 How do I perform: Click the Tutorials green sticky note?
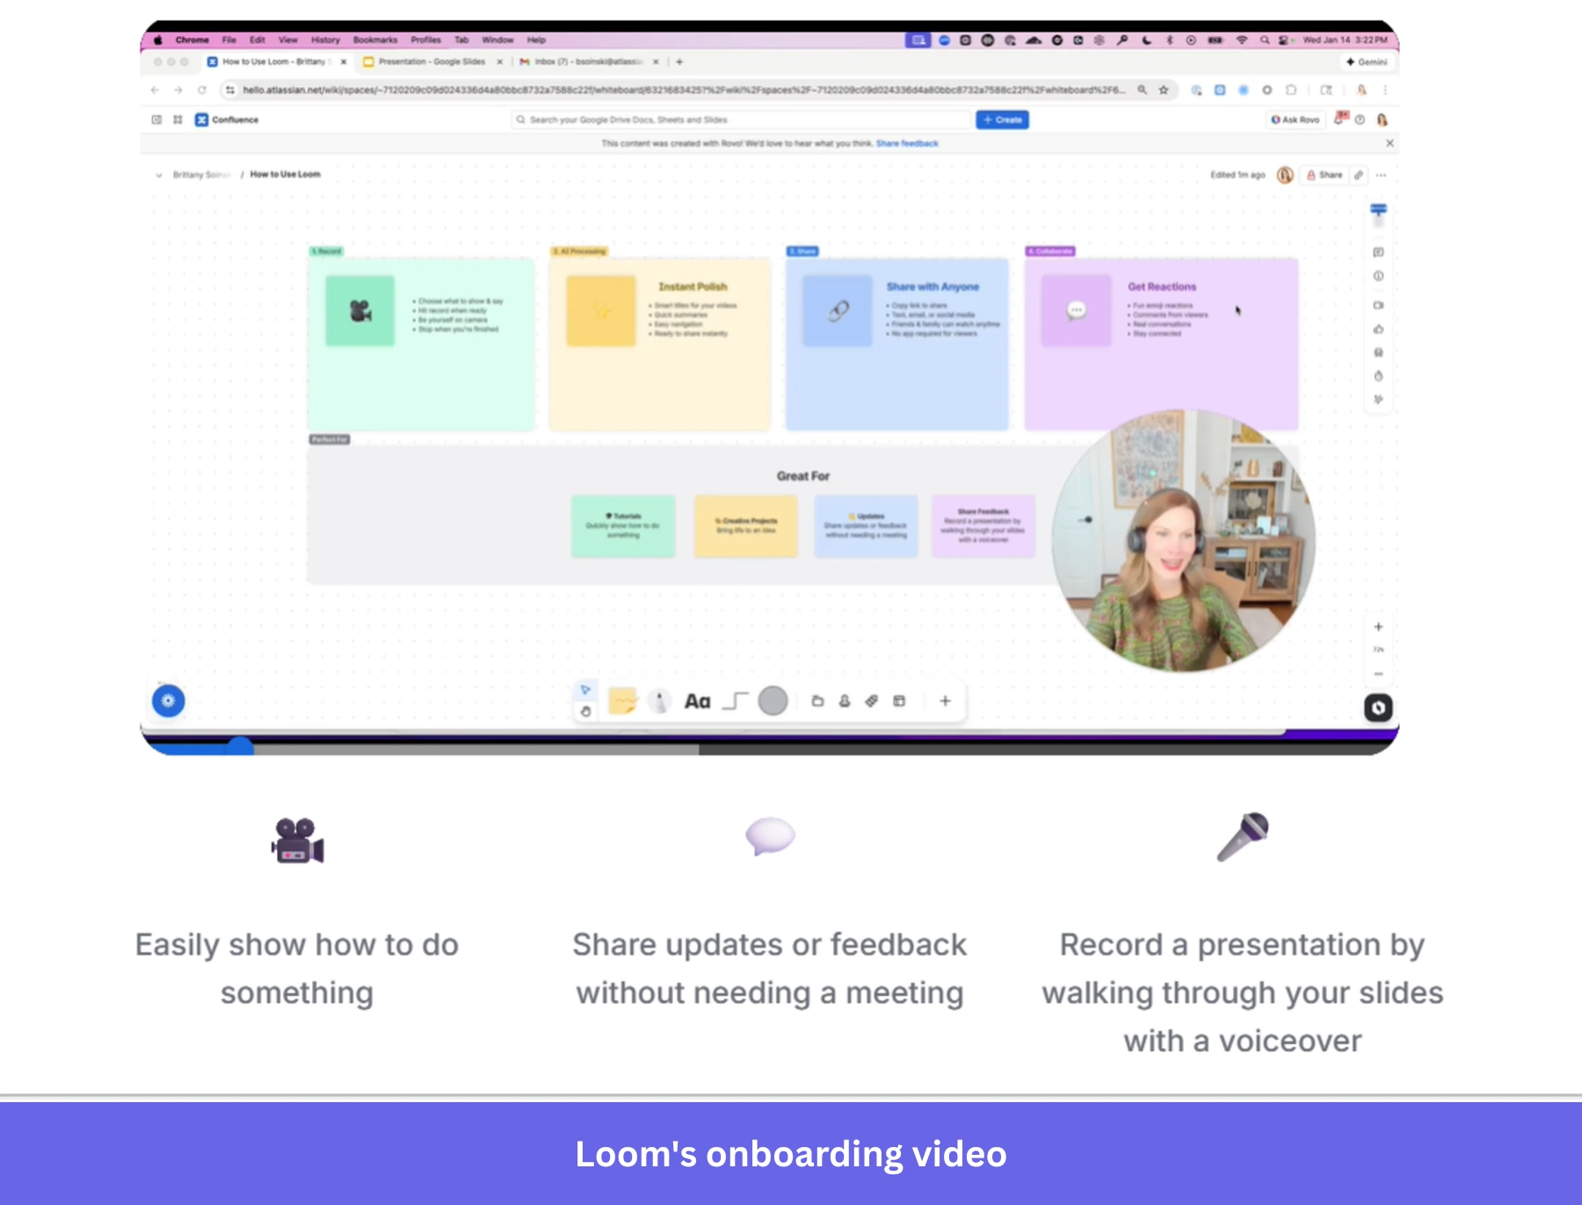[623, 526]
